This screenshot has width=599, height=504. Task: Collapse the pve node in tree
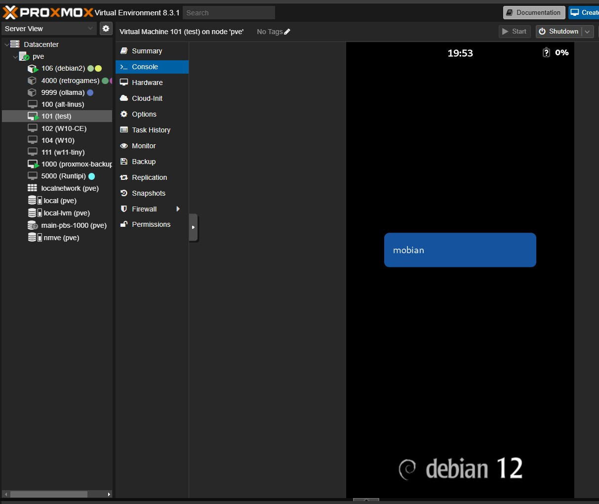(15, 57)
